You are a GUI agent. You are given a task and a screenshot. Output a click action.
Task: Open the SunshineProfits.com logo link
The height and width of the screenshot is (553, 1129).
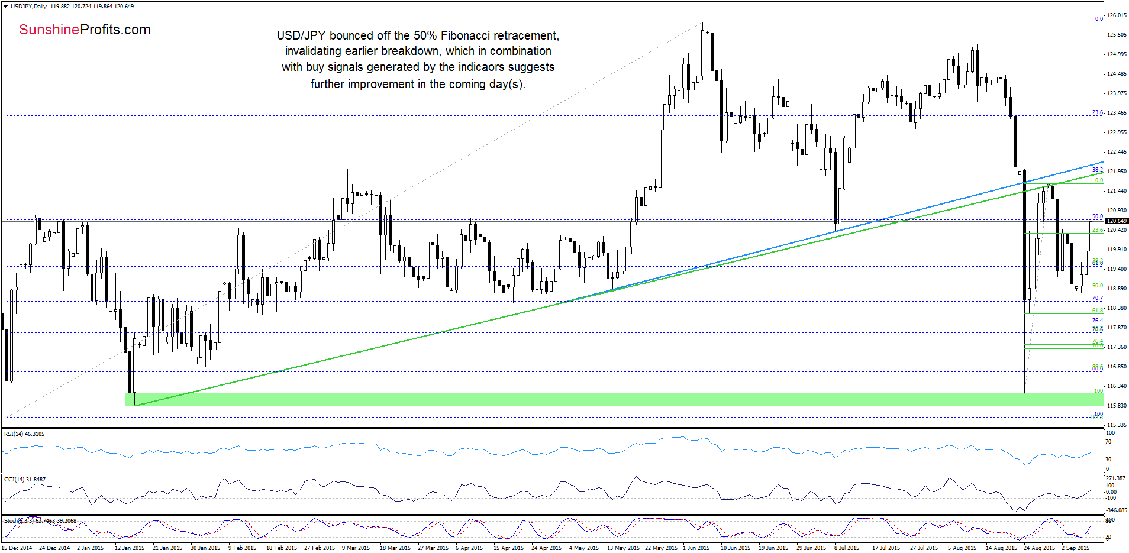coord(85,30)
